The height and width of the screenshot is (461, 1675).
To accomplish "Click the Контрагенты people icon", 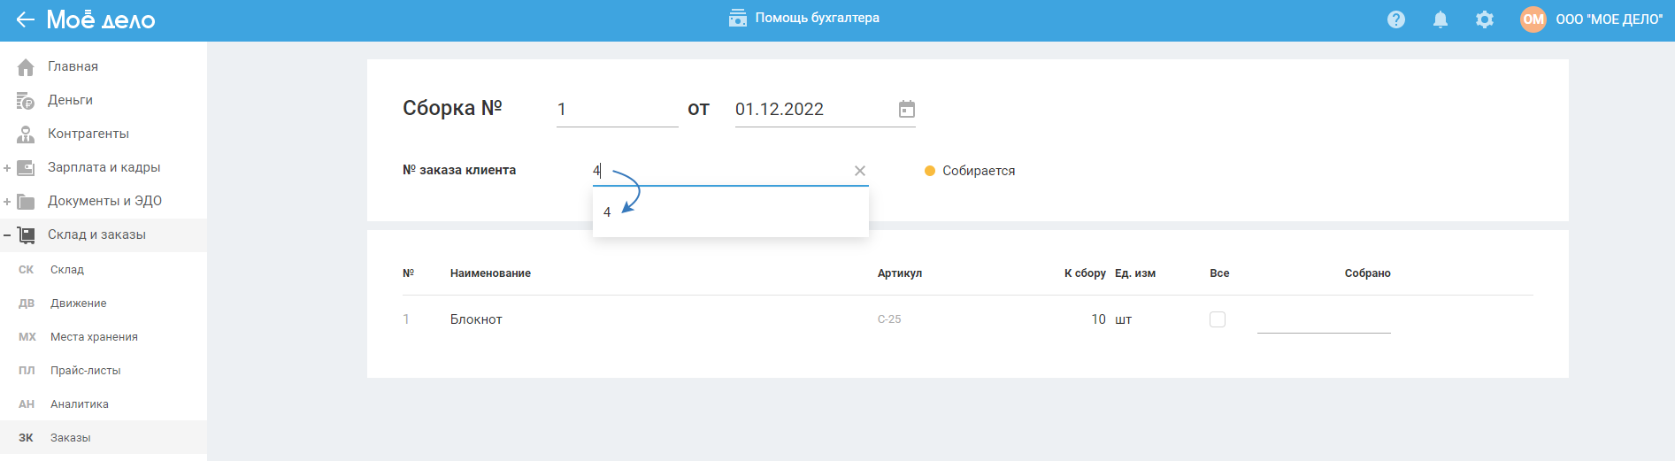I will coord(26,134).
